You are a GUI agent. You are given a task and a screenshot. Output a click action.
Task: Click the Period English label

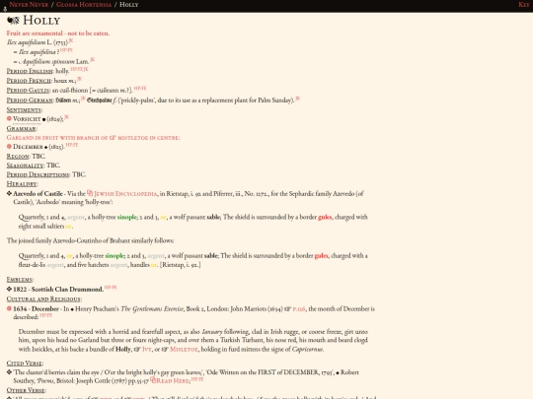(30, 71)
